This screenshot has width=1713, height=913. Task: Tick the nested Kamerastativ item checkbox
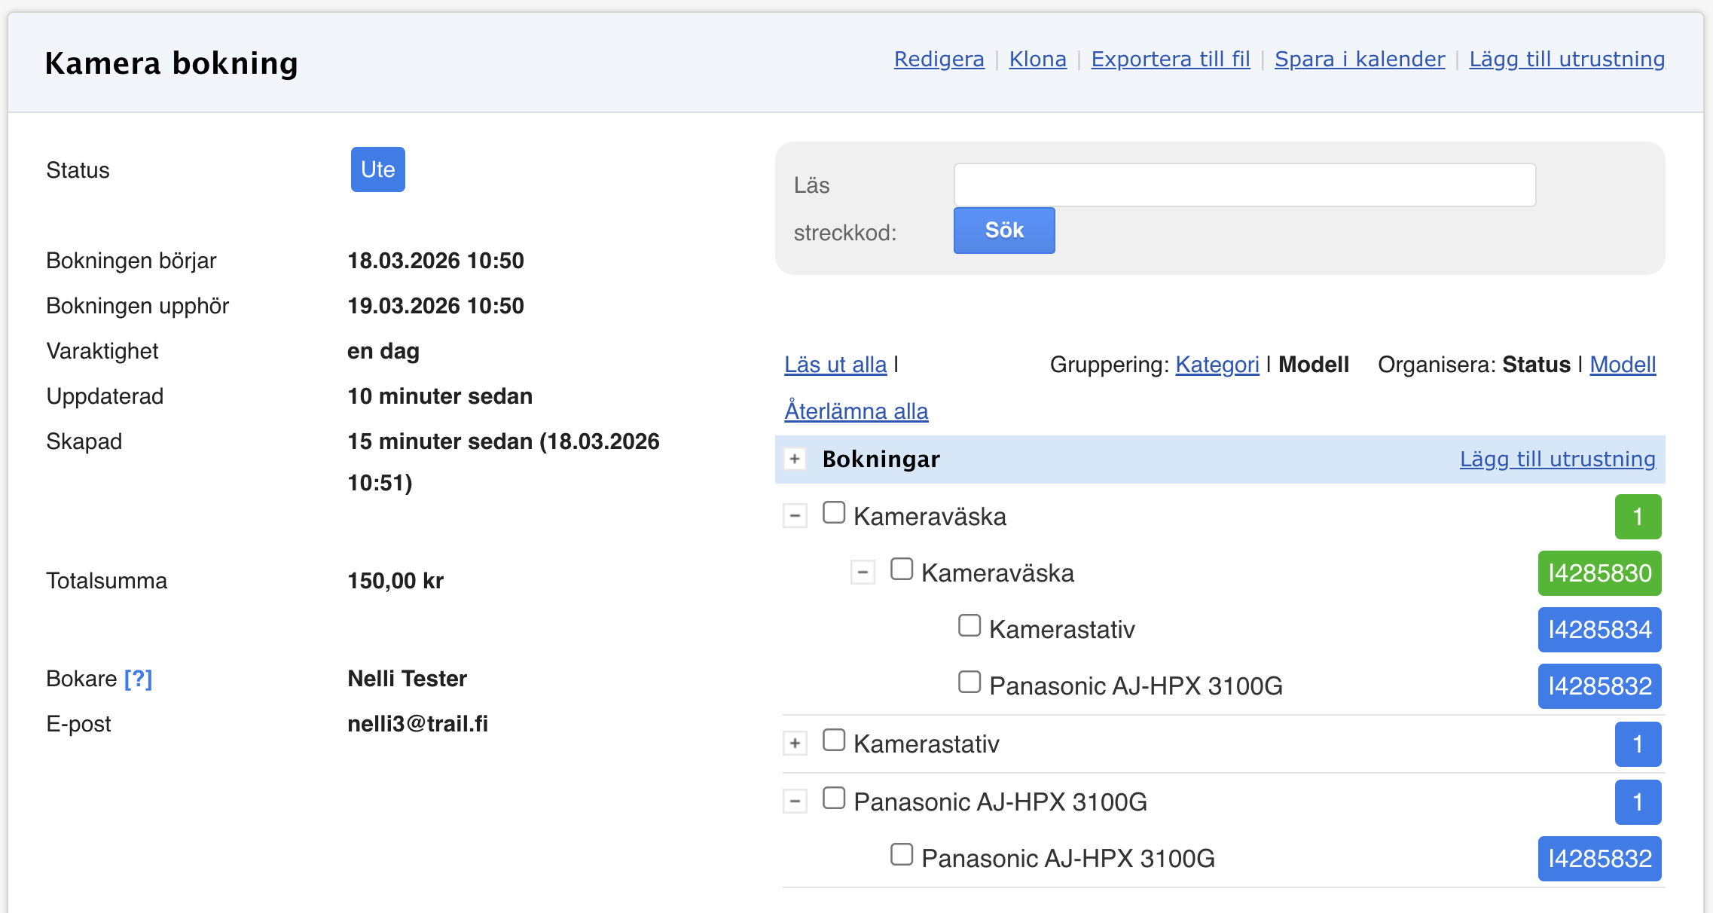[x=969, y=626]
